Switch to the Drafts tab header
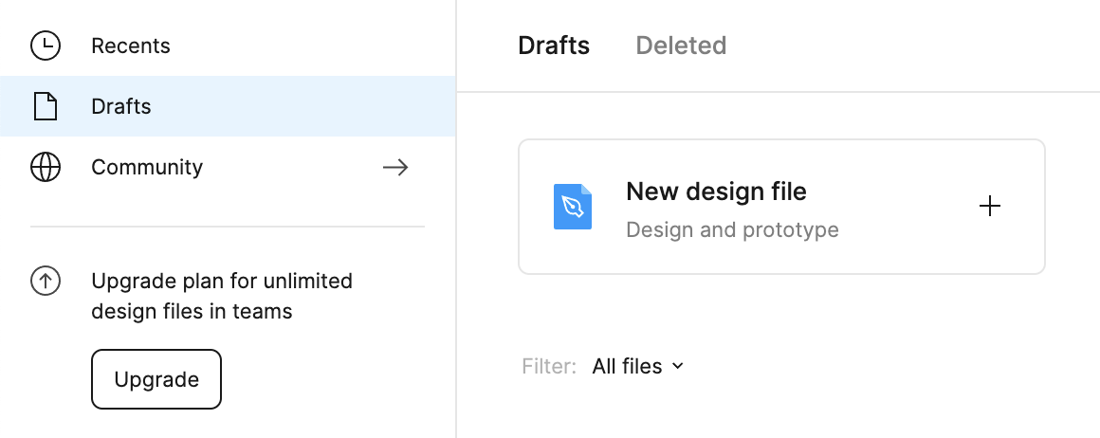This screenshot has height=438, width=1100. (x=554, y=46)
